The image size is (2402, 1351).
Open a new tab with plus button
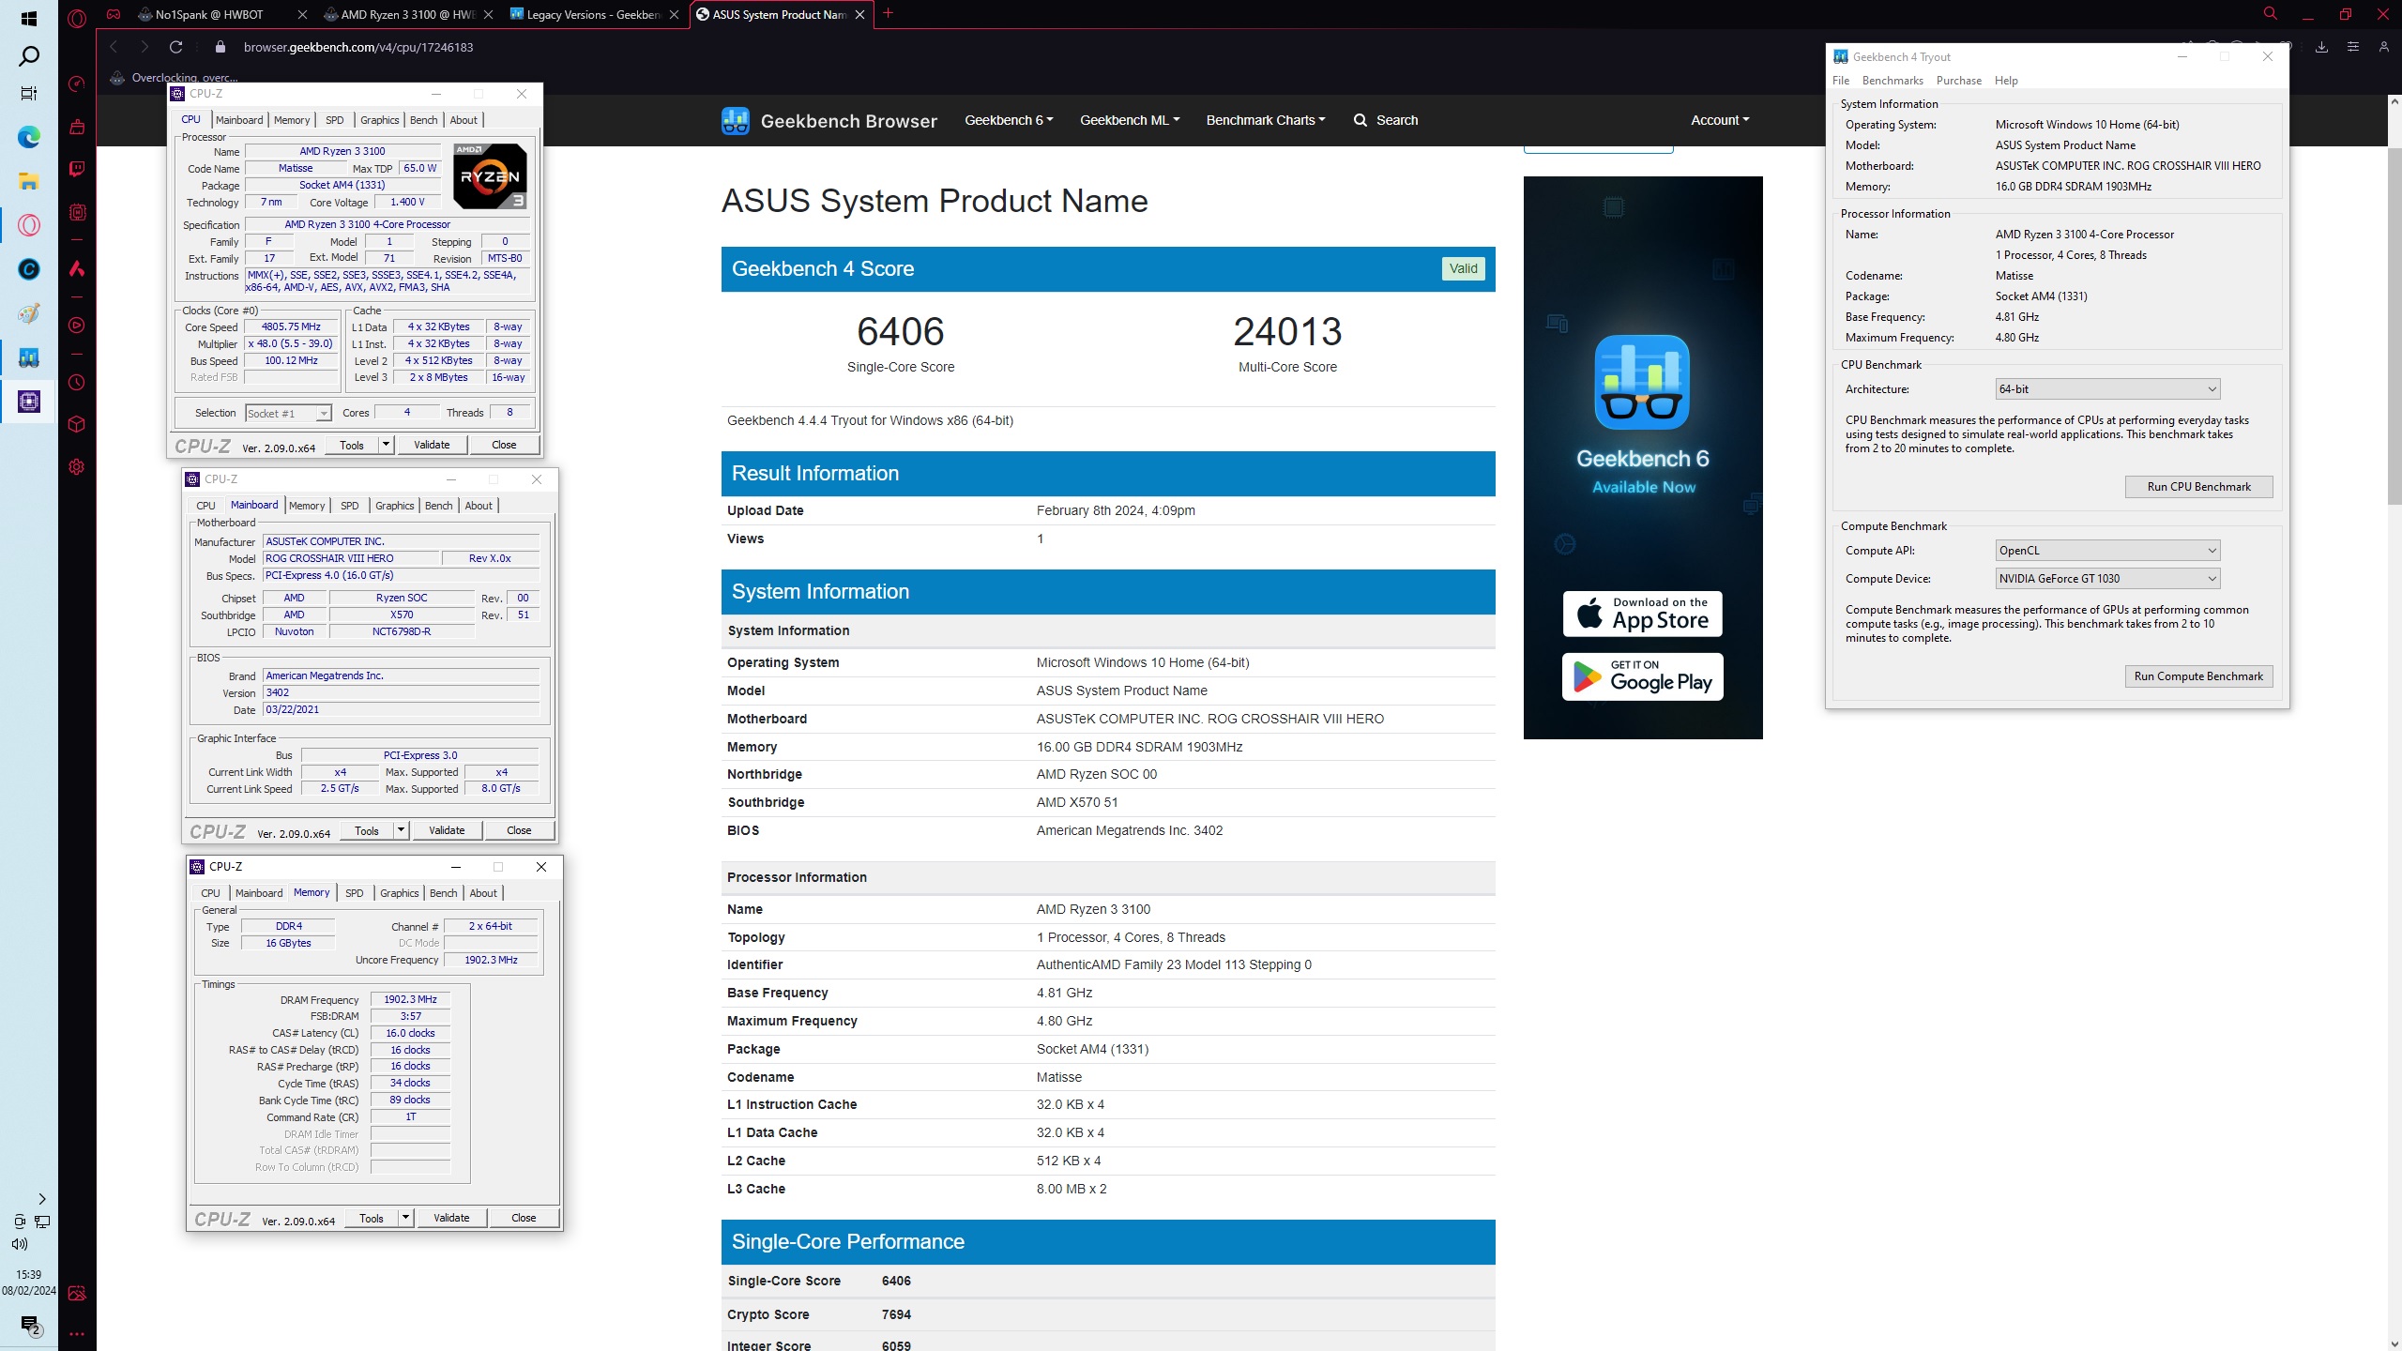pos(888,13)
